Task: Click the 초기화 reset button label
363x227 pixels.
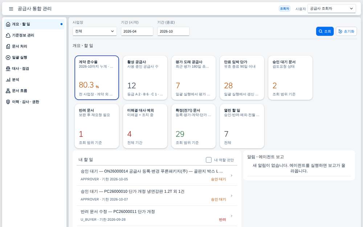Action: pyautogui.click(x=349, y=31)
